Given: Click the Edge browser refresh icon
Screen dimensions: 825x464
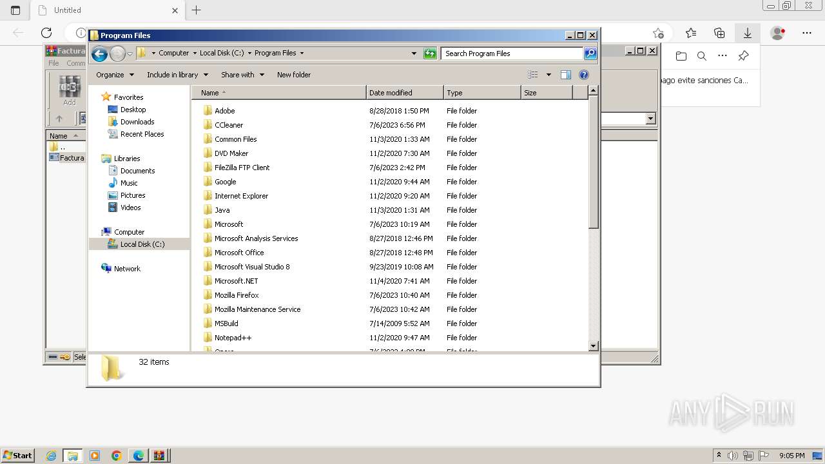Looking at the screenshot, I should point(46,33).
